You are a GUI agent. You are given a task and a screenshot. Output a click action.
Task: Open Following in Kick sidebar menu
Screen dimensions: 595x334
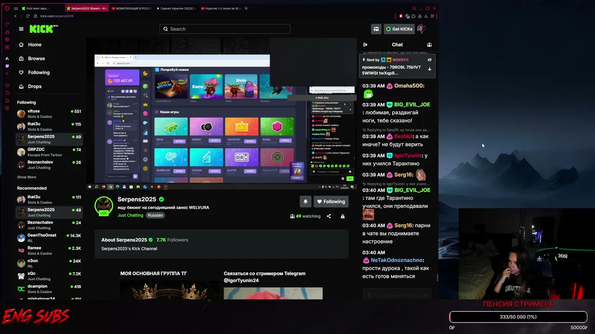[34, 72]
